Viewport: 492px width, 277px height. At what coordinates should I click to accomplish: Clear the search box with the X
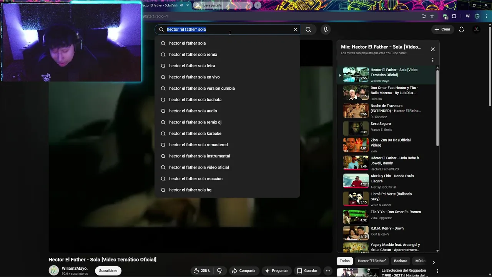tap(296, 29)
